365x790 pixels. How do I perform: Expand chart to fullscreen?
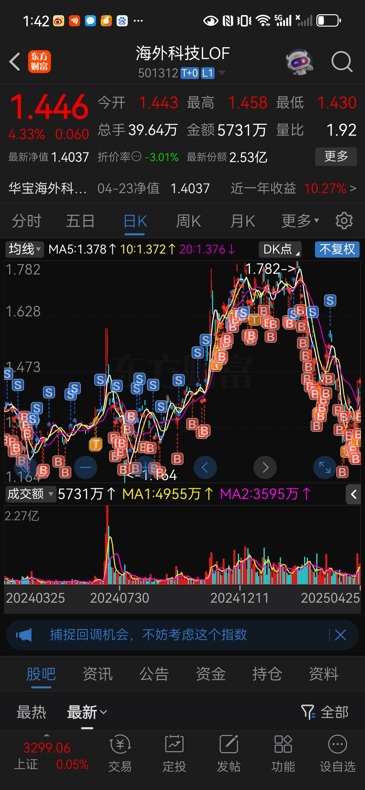[x=325, y=467]
